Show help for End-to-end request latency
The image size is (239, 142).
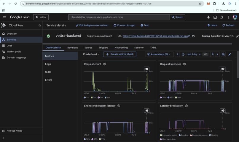119,106
